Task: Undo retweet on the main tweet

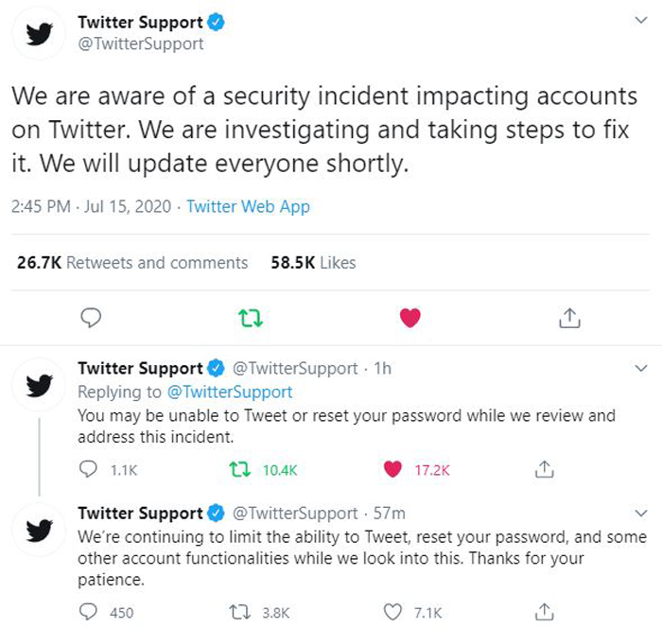Action: click(251, 319)
